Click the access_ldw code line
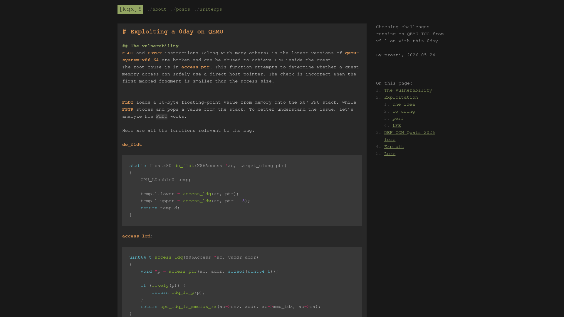This screenshot has width=564, height=317. tap(195, 201)
